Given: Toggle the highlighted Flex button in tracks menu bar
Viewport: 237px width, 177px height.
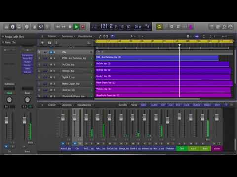Looking at the screenshot, I should (x=113, y=36).
